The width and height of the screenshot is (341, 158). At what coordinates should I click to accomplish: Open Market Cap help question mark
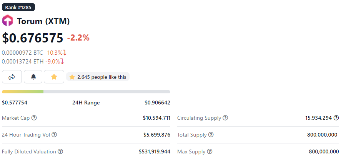click(34, 118)
